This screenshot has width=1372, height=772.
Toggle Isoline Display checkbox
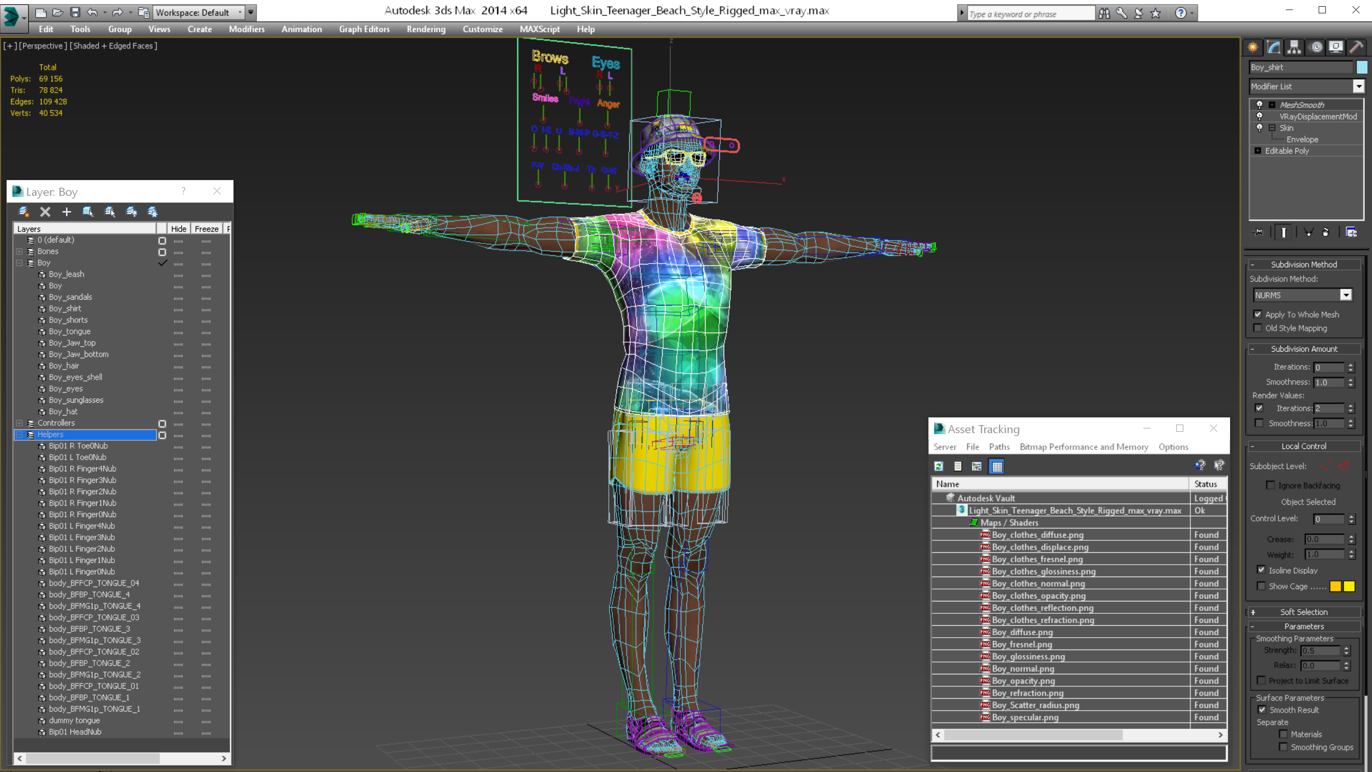1261,570
